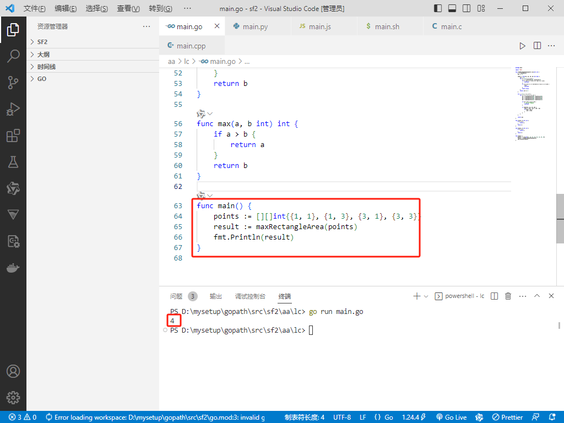Open the 转到(G) menu
The width and height of the screenshot is (564, 423).
[160, 8]
